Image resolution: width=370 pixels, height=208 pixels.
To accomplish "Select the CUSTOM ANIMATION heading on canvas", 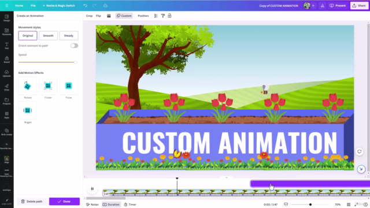I will coord(230,143).
